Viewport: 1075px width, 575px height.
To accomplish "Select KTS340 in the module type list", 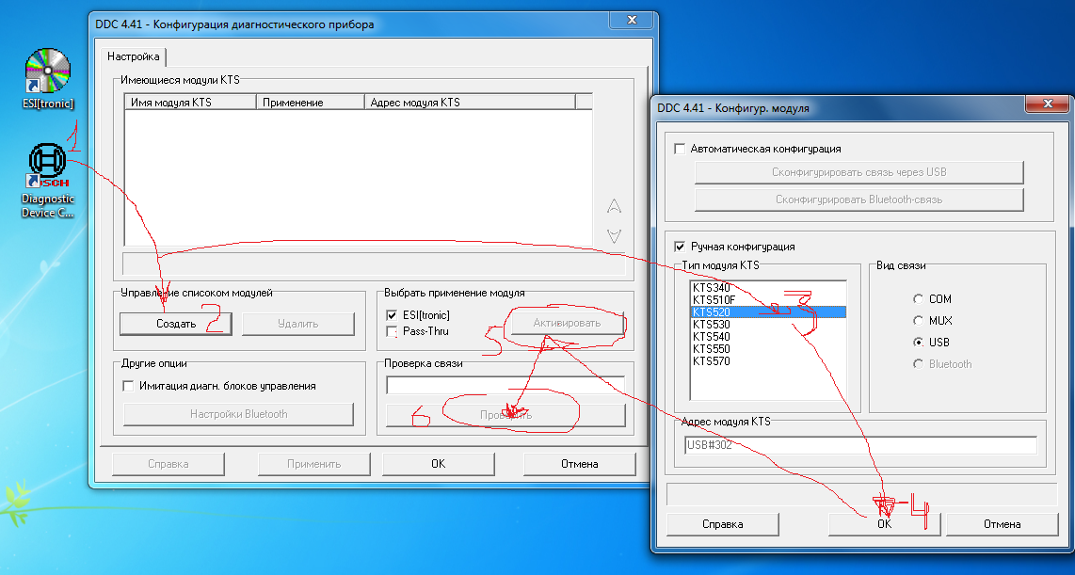I will 768,288.
